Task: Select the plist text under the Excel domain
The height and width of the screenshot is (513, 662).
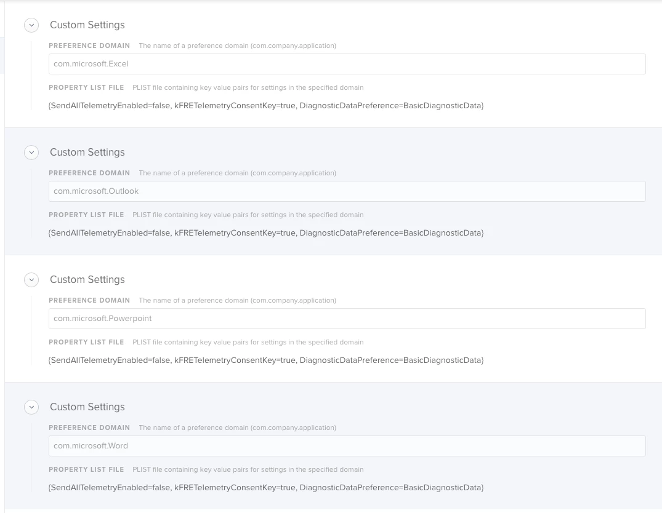Action: 266,105
